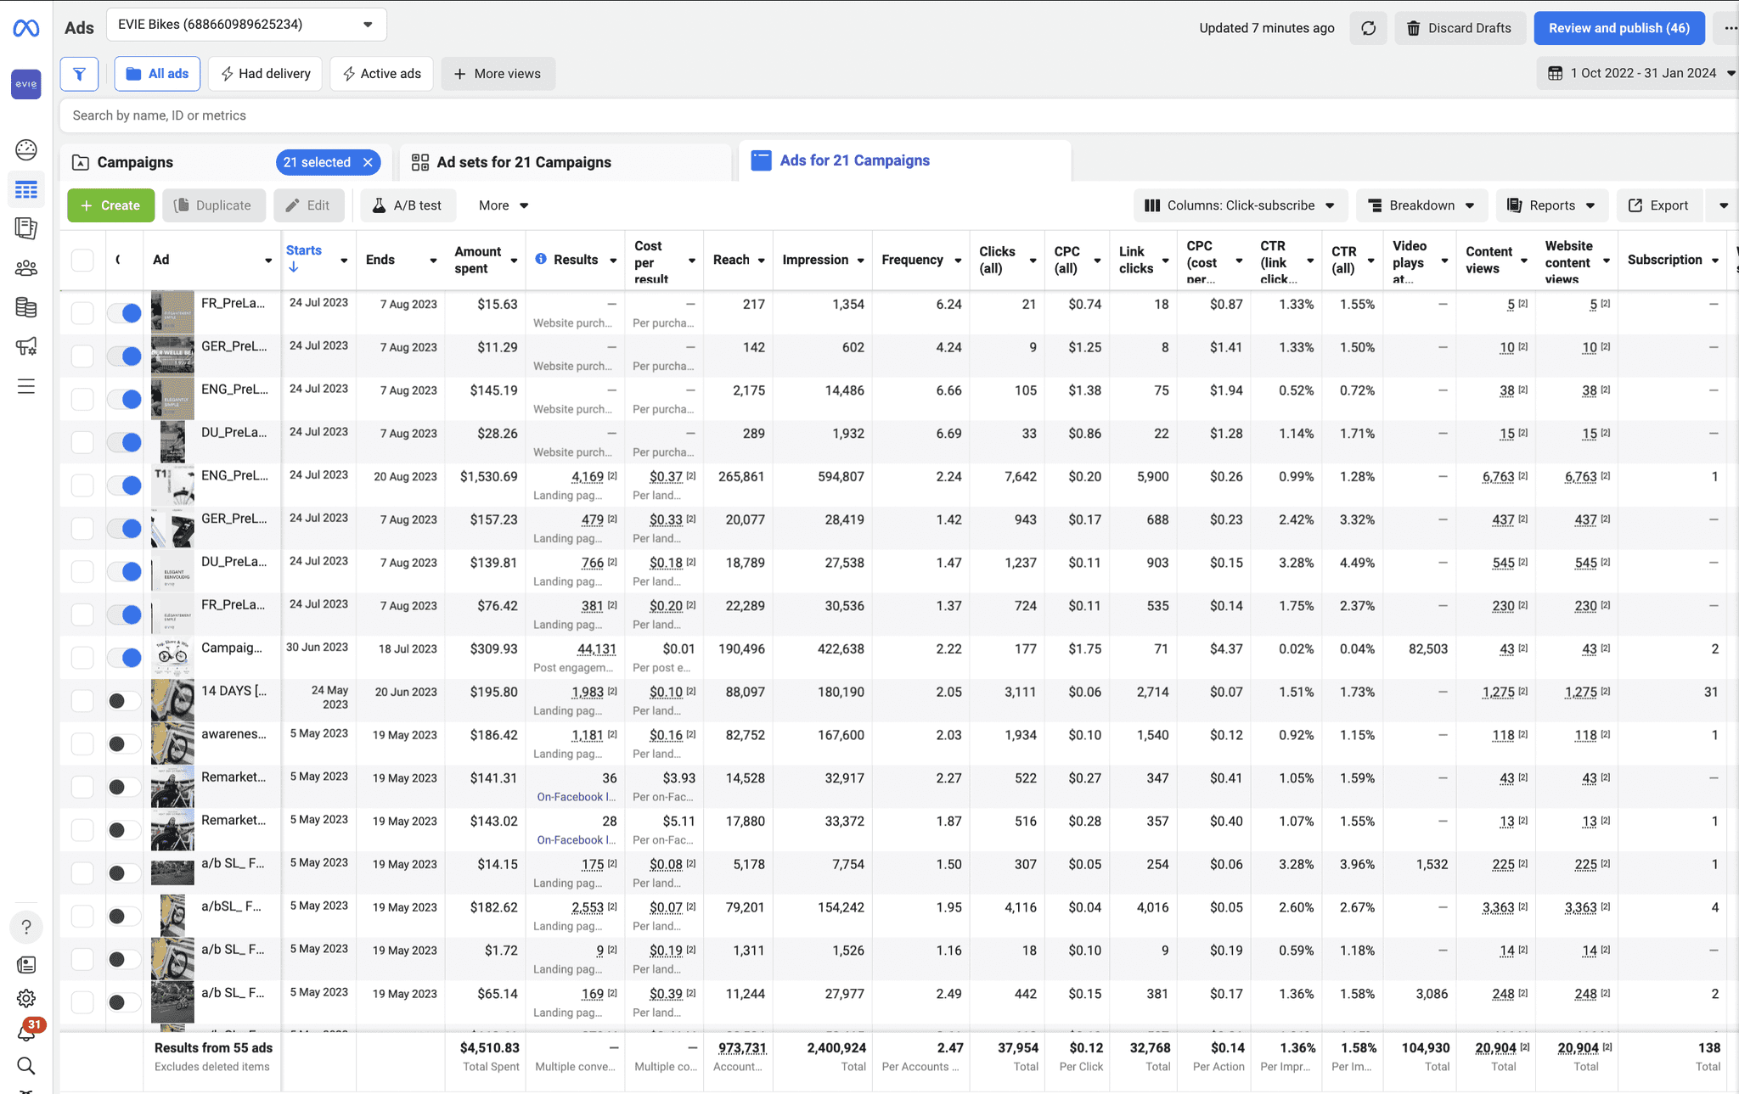1739x1094 pixels.
Task: Turn off the FR_PreLa first row toggle
Action: point(124,313)
